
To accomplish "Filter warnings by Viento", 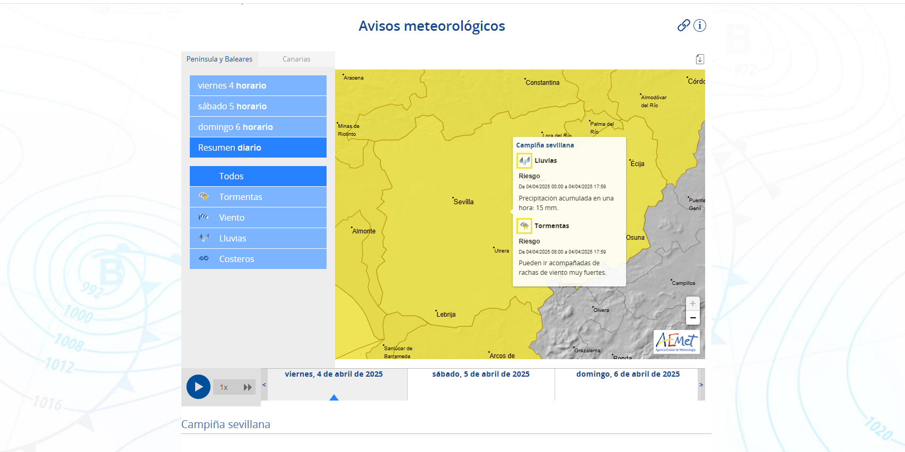I will [258, 218].
